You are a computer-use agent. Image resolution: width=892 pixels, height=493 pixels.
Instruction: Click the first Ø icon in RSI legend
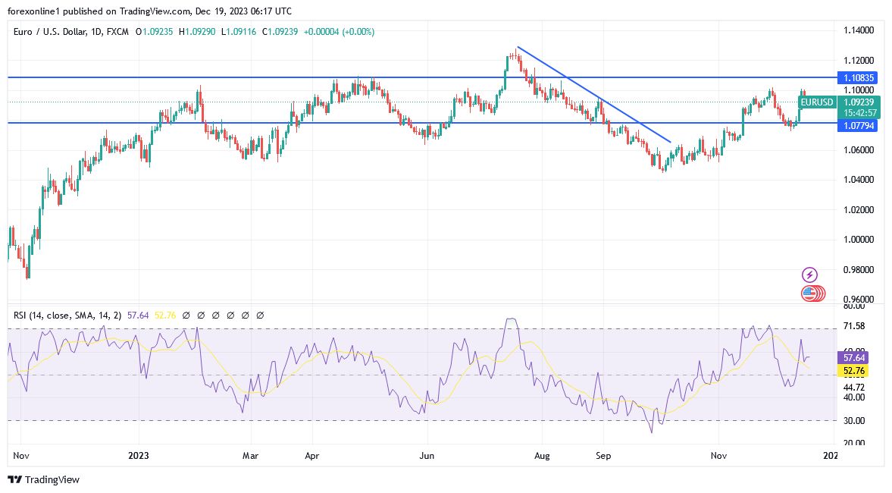tap(184, 315)
